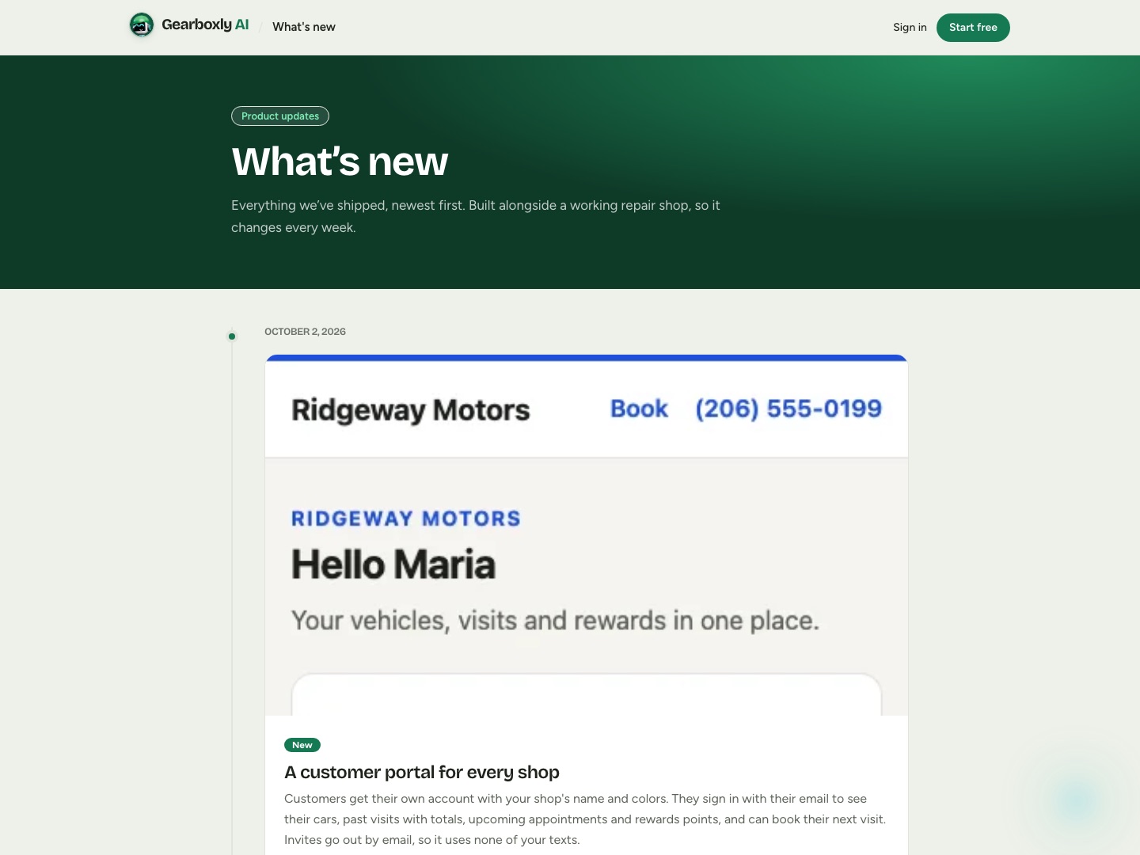Image resolution: width=1140 pixels, height=855 pixels.
Task: Click the Gearboxly AI logo icon
Action: click(x=142, y=25)
